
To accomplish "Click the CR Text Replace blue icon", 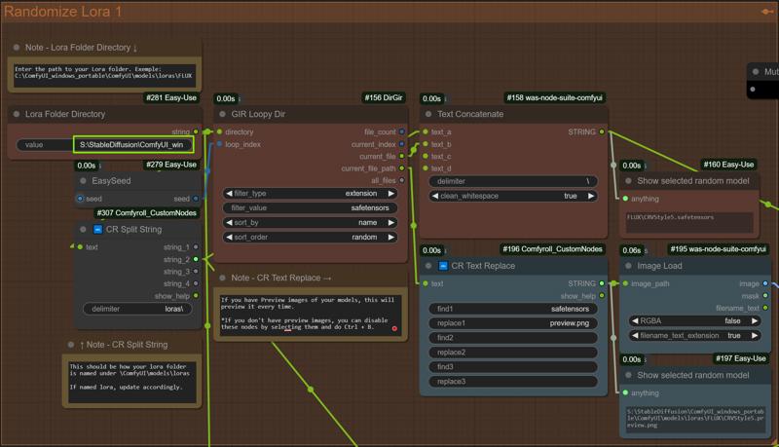I will pos(443,266).
